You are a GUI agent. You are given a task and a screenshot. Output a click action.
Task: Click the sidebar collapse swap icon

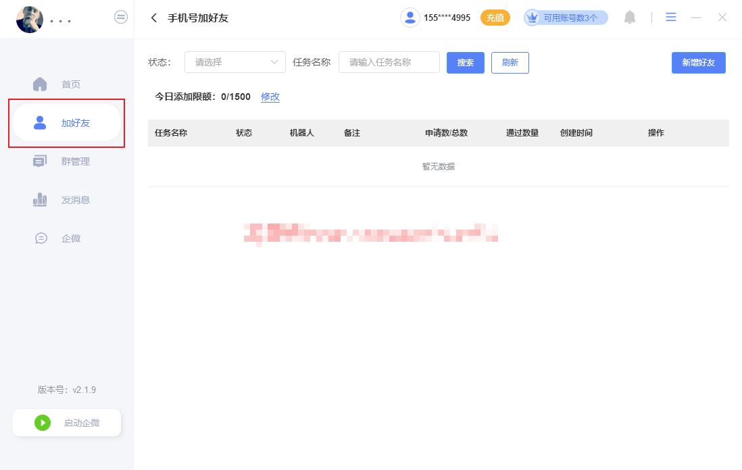pyautogui.click(x=121, y=17)
